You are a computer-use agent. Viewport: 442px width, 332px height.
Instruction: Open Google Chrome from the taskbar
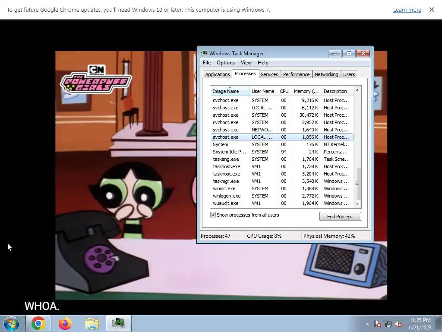[x=38, y=323]
